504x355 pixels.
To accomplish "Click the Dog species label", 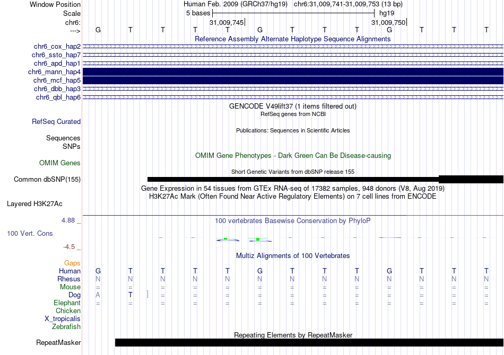I will pos(75,295).
